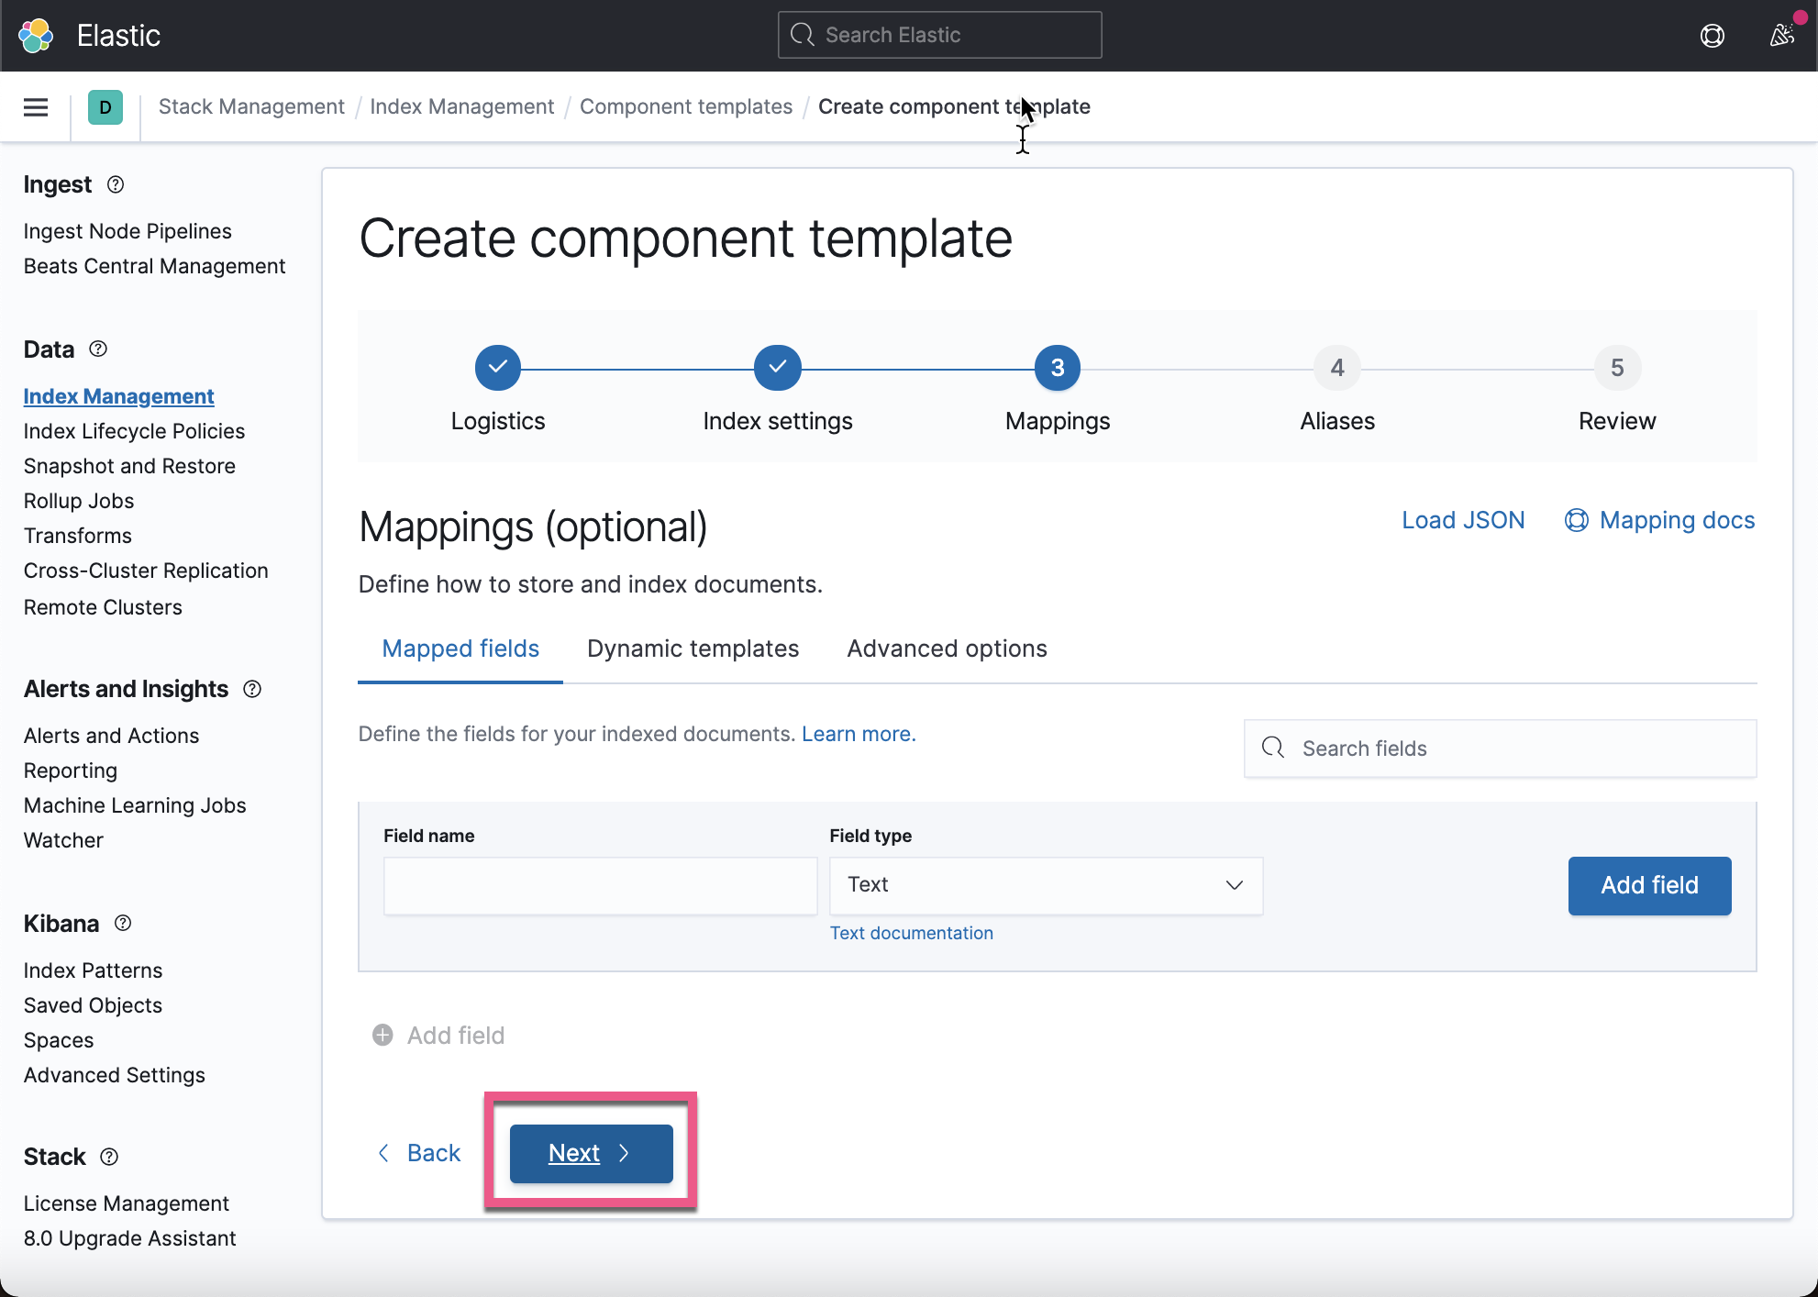
Task: Open the Field type dropdown
Action: [1046, 885]
